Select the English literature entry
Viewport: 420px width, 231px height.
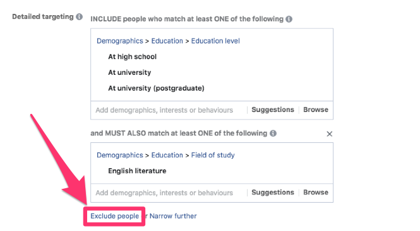137,171
